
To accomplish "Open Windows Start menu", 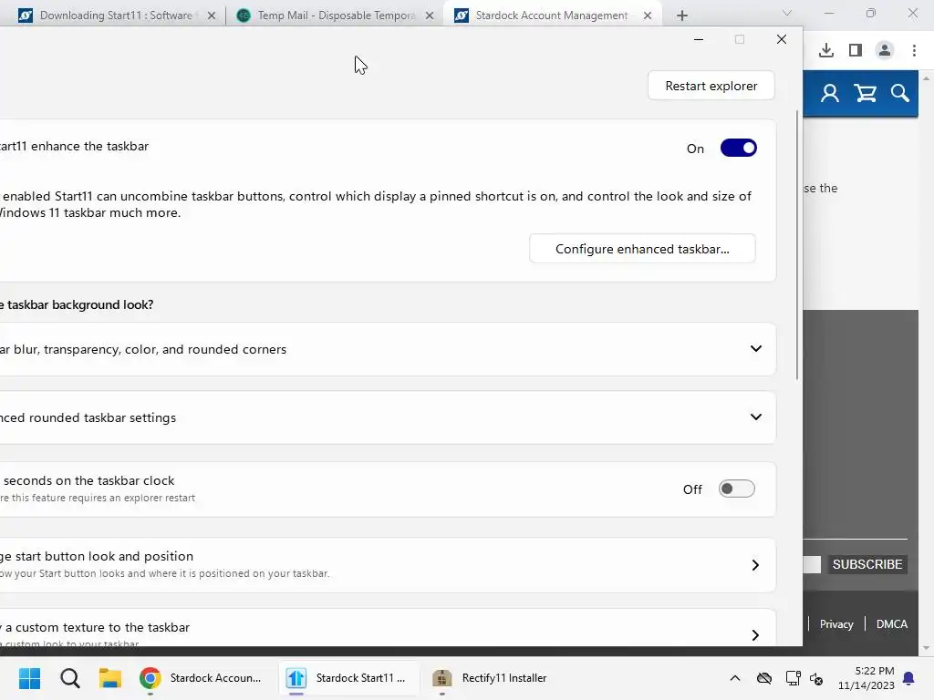I will [29, 678].
